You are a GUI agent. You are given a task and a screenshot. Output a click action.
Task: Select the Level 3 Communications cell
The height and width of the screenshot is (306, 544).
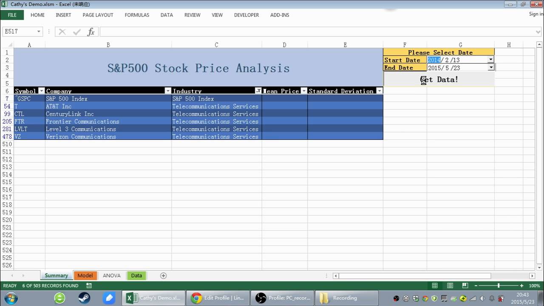pos(108,129)
